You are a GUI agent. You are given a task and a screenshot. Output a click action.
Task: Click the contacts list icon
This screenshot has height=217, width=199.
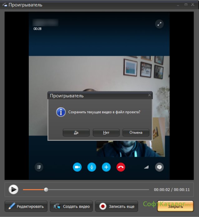coord(39,167)
